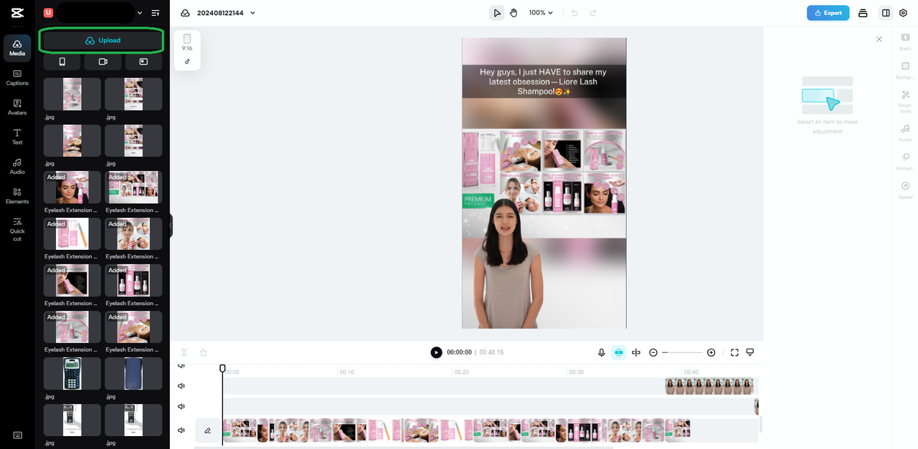Open the Animation properties tab
Screen dimensions: 918x449
click(x=905, y=161)
